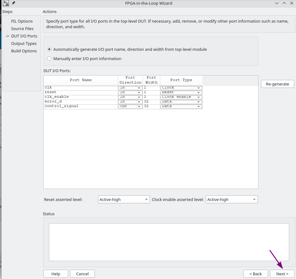The height and width of the screenshot is (279, 296).
Task: Open Port Direction dropdown for clk
Action: point(130,88)
